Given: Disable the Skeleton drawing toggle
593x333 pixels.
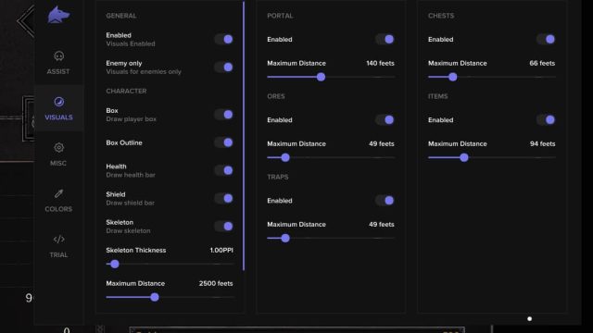Looking at the screenshot, I should [223, 226].
